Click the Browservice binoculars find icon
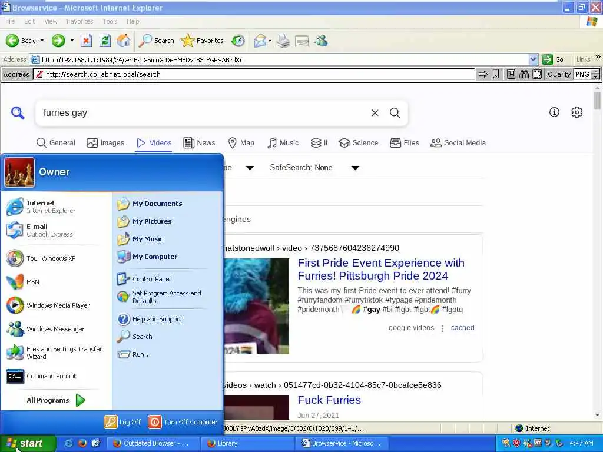The width and height of the screenshot is (603, 452). point(524,74)
